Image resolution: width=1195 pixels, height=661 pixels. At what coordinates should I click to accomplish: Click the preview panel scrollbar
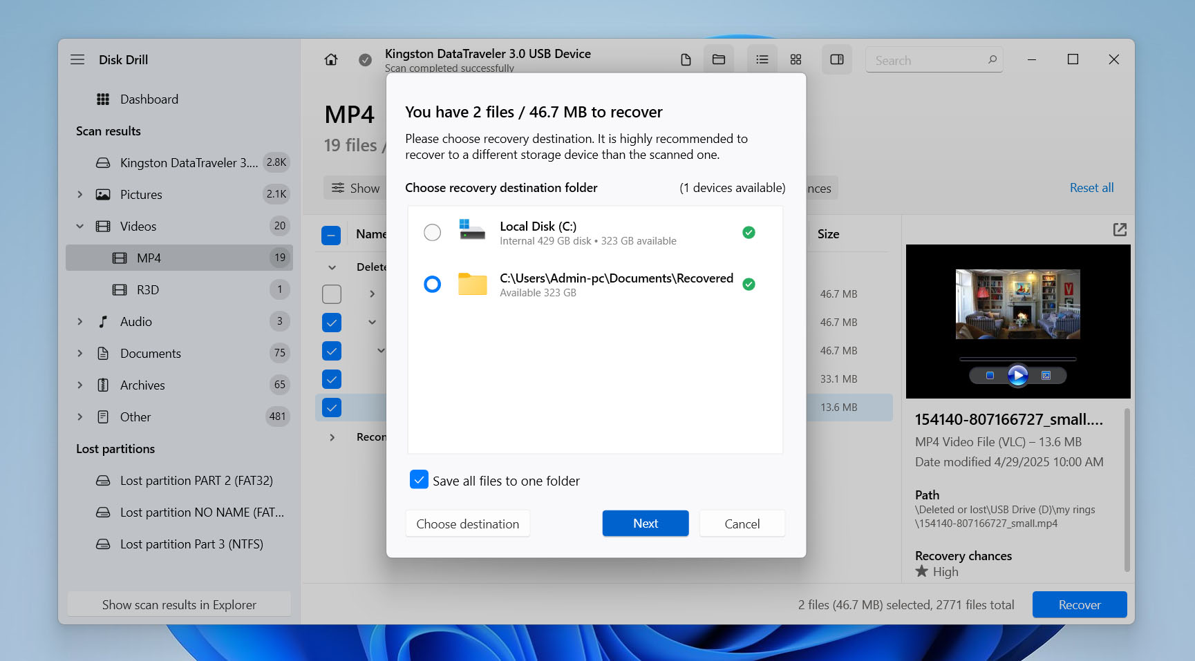1127,490
